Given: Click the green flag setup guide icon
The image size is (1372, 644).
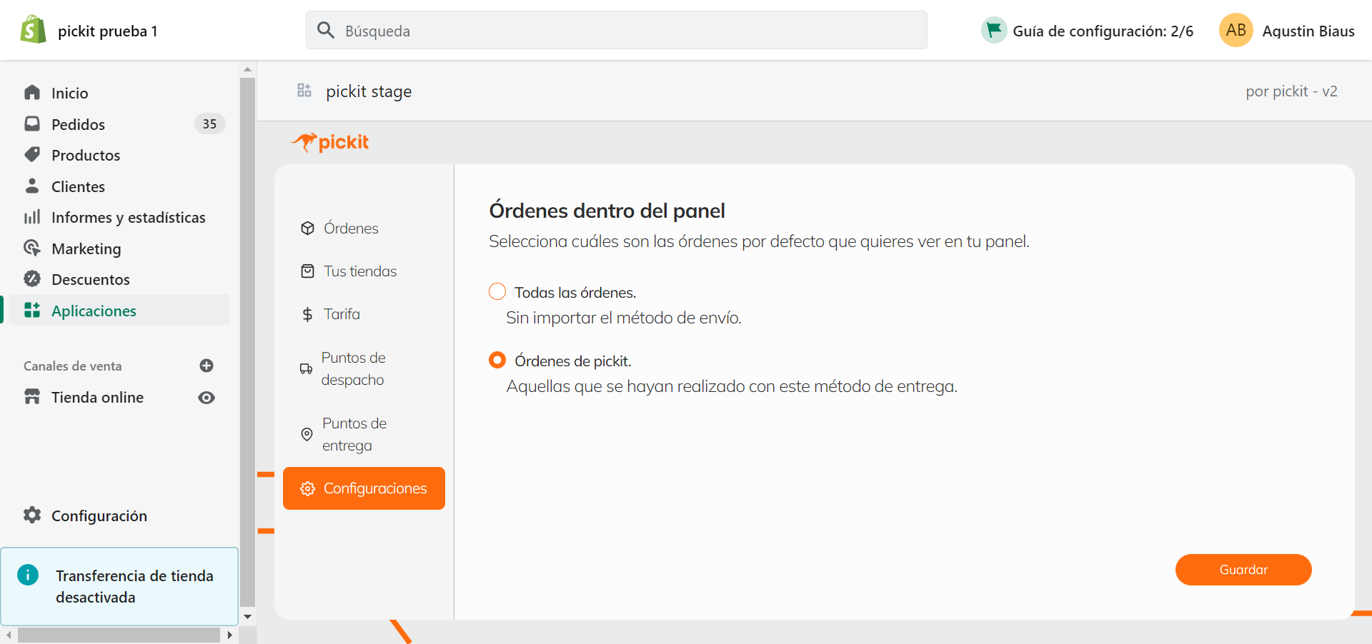Looking at the screenshot, I should tap(993, 30).
